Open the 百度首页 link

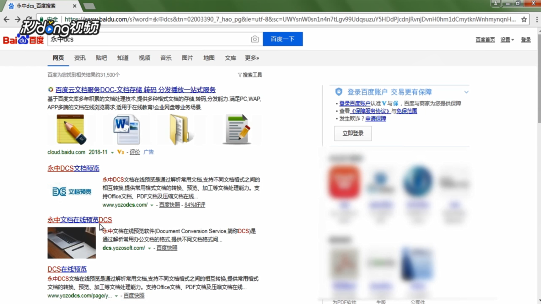pyautogui.click(x=485, y=40)
